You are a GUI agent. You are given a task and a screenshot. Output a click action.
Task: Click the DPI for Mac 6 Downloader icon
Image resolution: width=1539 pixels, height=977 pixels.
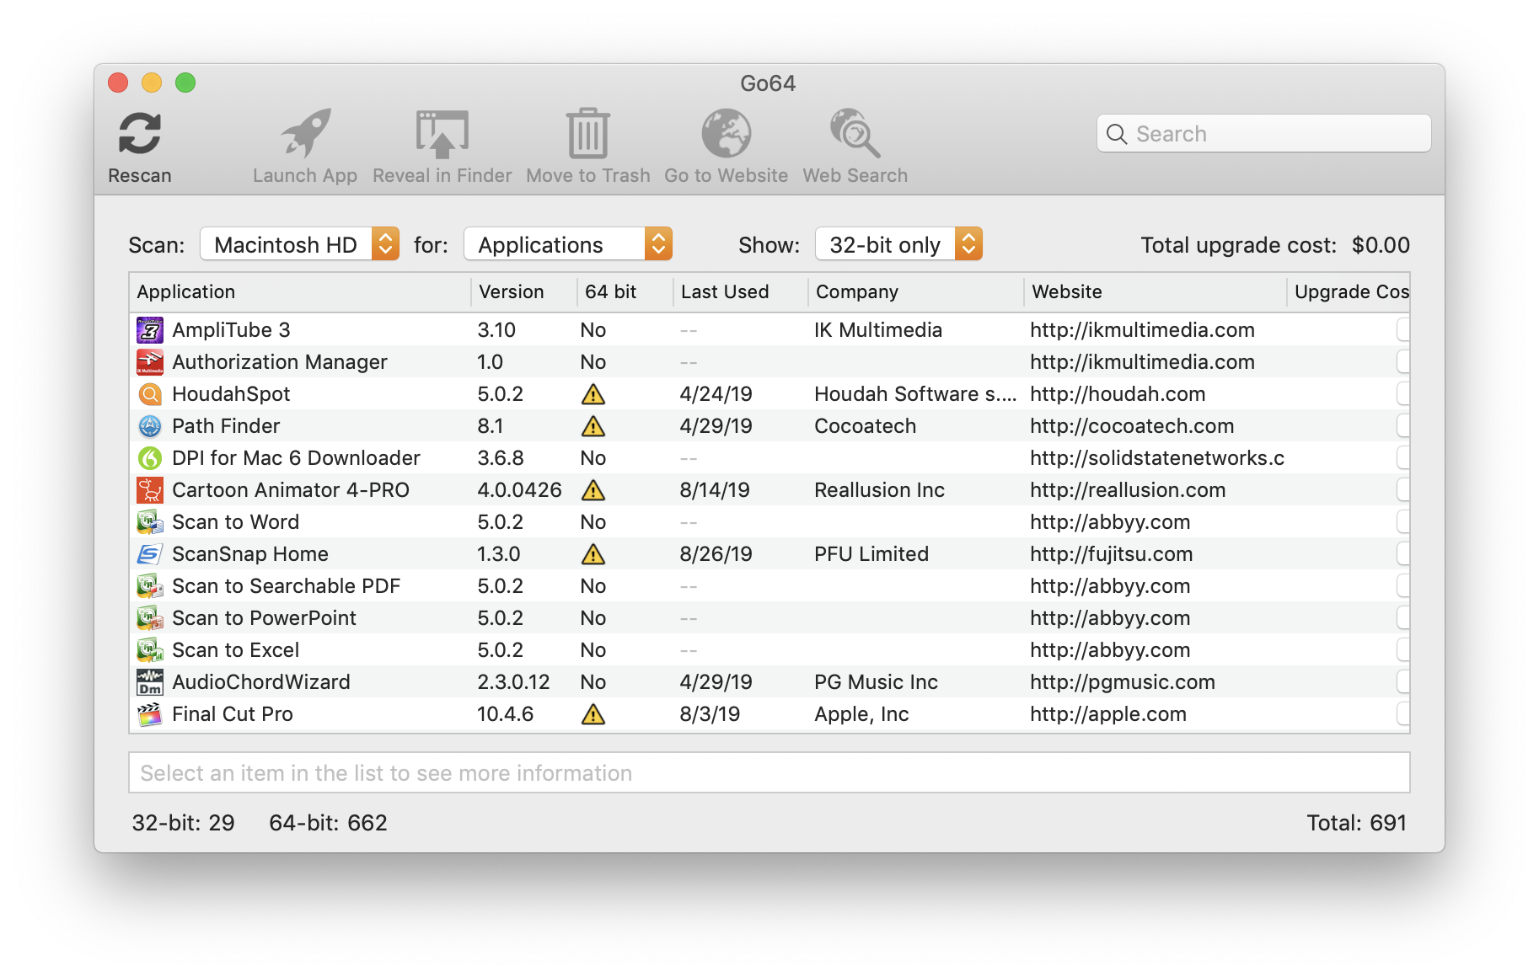[150, 458]
